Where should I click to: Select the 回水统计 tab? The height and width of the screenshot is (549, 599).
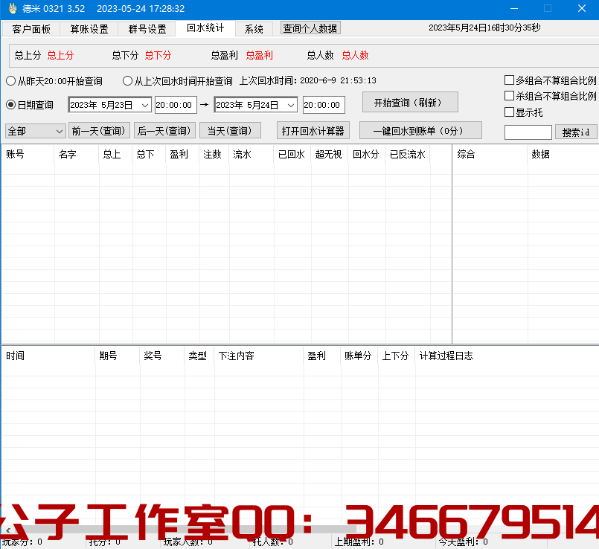[205, 28]
